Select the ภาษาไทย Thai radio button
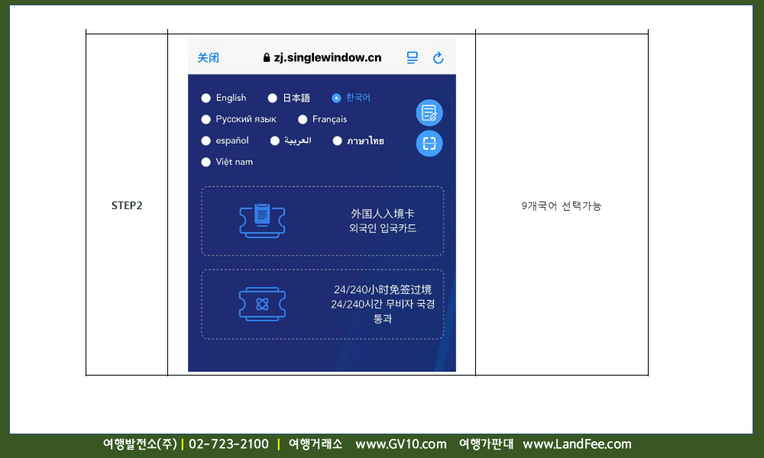Viewport: 764px width, 458px height. point(337,140)
